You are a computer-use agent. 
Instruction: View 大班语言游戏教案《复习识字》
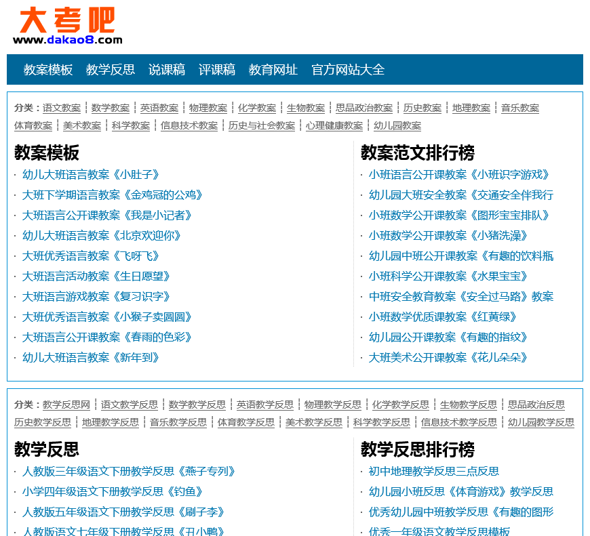pyautogui.click(x=96, y=296)
